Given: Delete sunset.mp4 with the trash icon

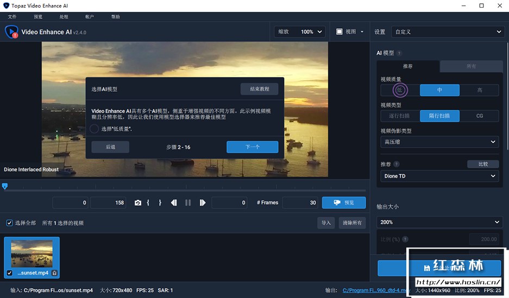Looking at the screenshot, I should click(x=54, y=273).
